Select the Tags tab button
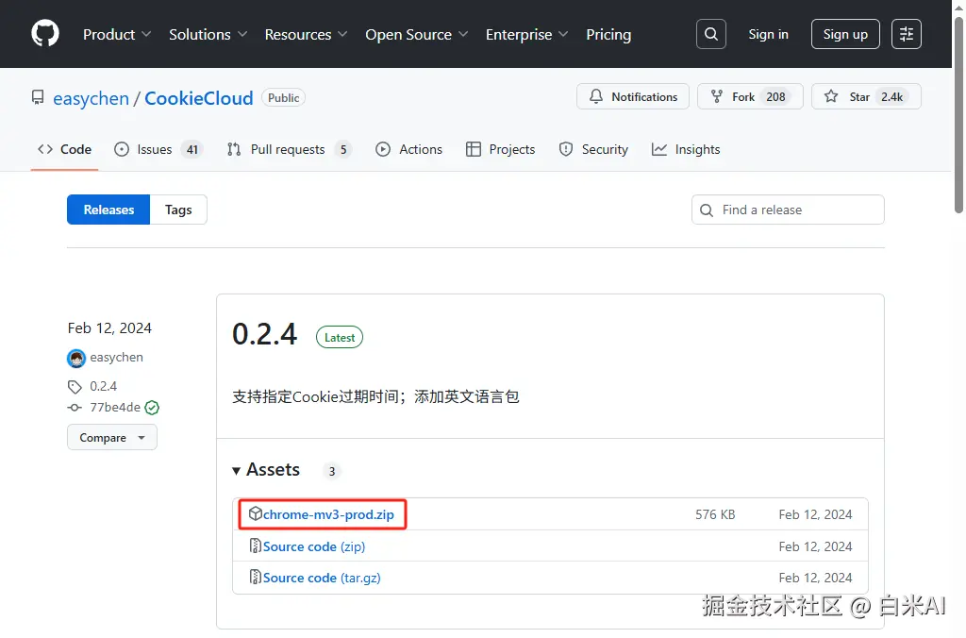966x638 pixels. click(x=178, y=210)
